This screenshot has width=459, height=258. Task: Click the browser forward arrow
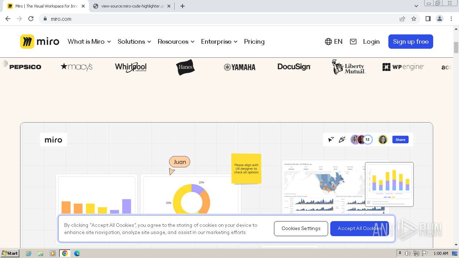(x=19, y=19)
